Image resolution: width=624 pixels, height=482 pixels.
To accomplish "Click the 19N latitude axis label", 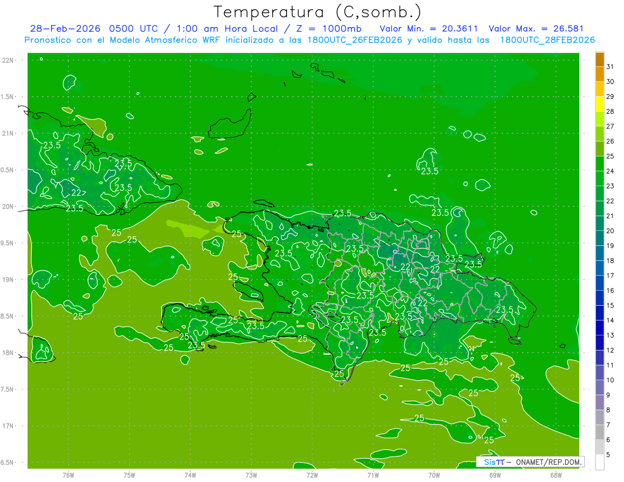I will tap(7, 280).
